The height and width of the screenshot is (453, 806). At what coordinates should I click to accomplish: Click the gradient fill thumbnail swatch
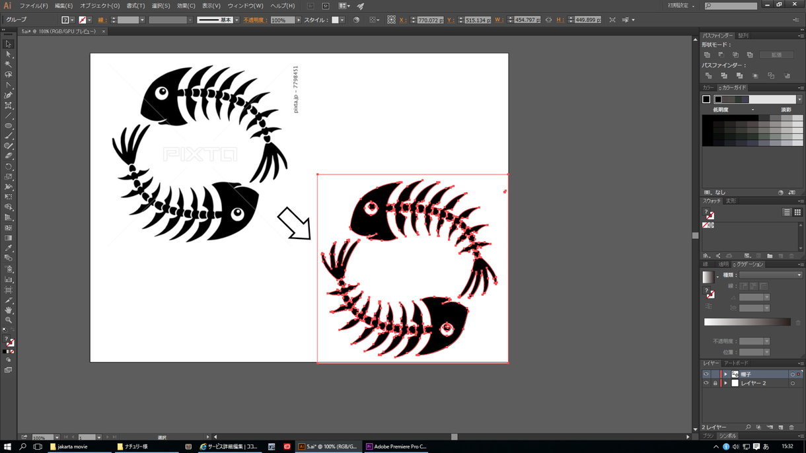coord(708,277)
